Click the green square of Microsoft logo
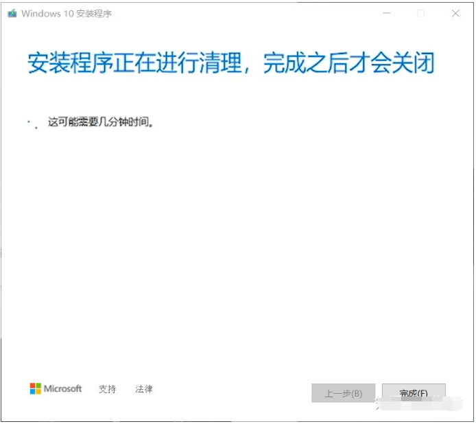The image size is (476, 424). [38, 386]
